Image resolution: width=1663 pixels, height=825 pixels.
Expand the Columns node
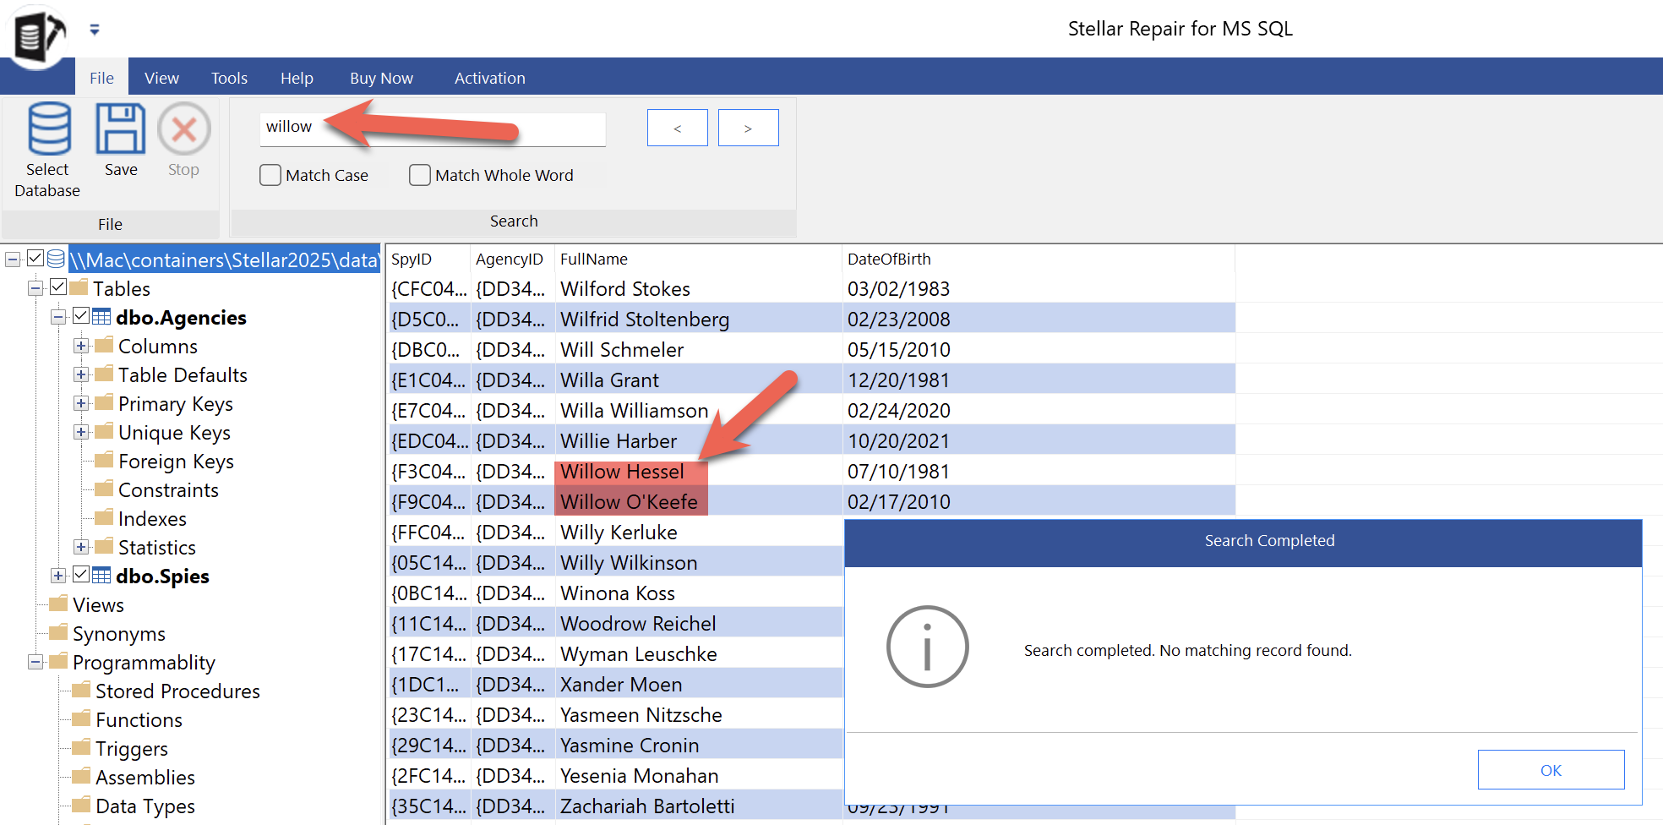coord(81,346)
